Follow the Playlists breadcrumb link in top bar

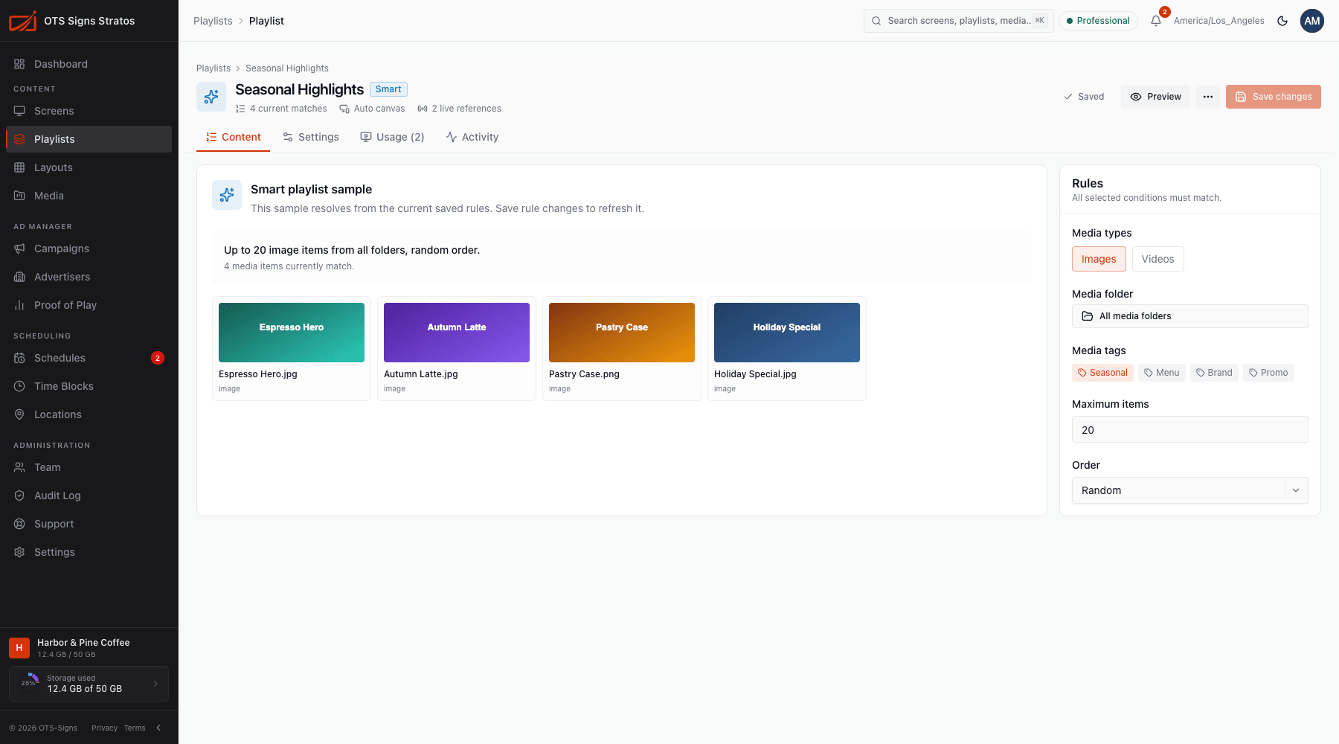pyautogui.click(x=213, y=21)
